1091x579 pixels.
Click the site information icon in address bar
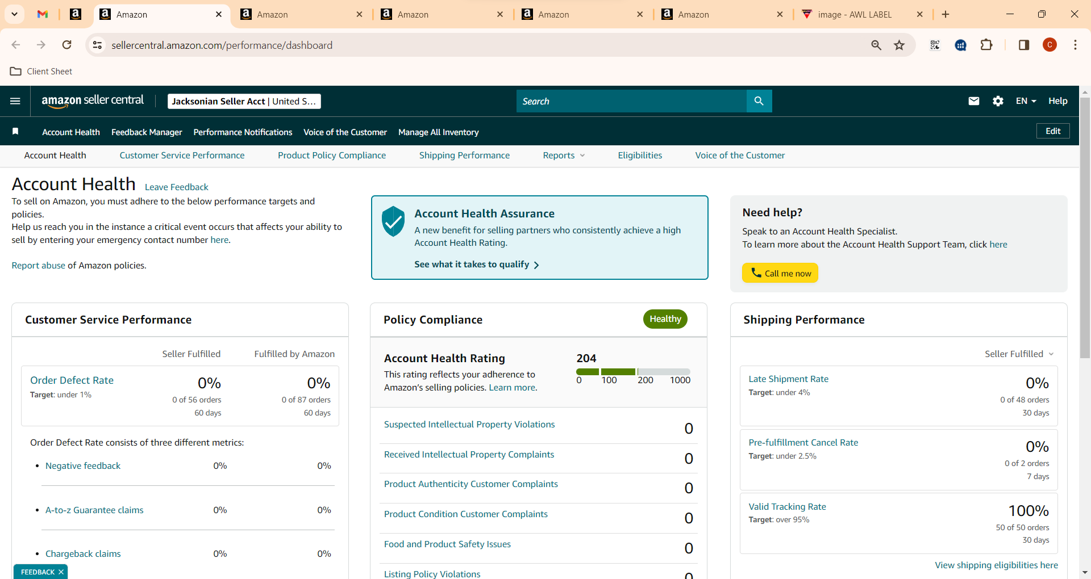tap(98, 45)
